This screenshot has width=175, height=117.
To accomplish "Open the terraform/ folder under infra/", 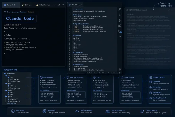I will [13, 98].
